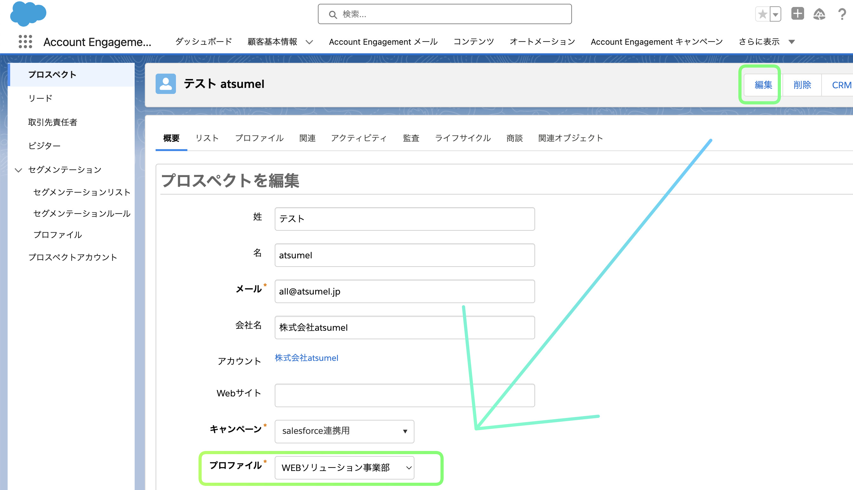This screenshot has width=853, height=490.
Task: Click the Salesforce cloud logo
Action: [x=28, y=13]
